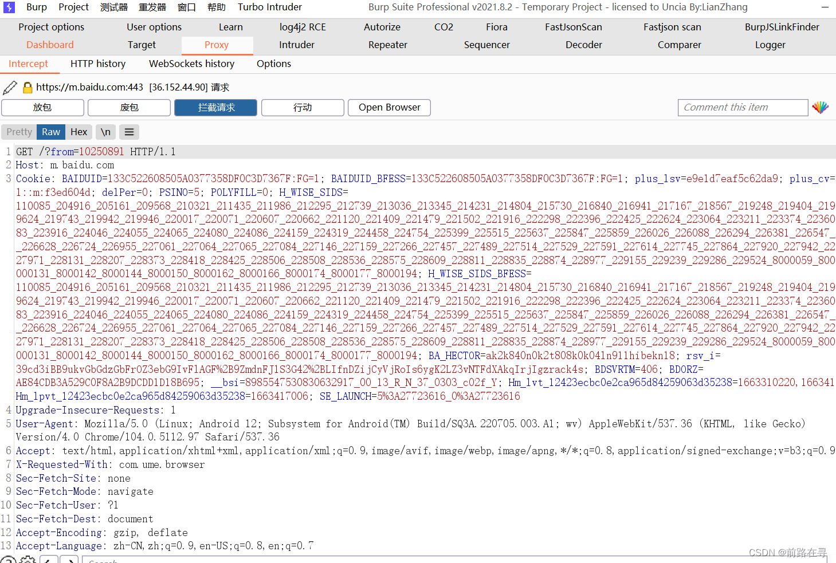The width and height of the screenshot is (836, 563).
Task: Click the Accept header on line 6
Action: tap(425, 451)
